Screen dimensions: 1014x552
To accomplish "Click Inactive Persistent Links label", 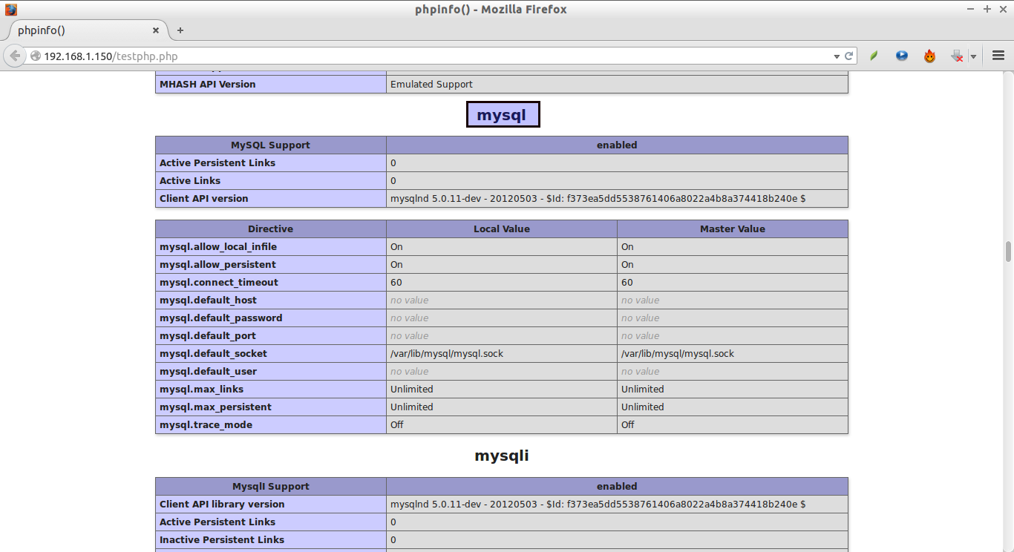I will 222,540.
